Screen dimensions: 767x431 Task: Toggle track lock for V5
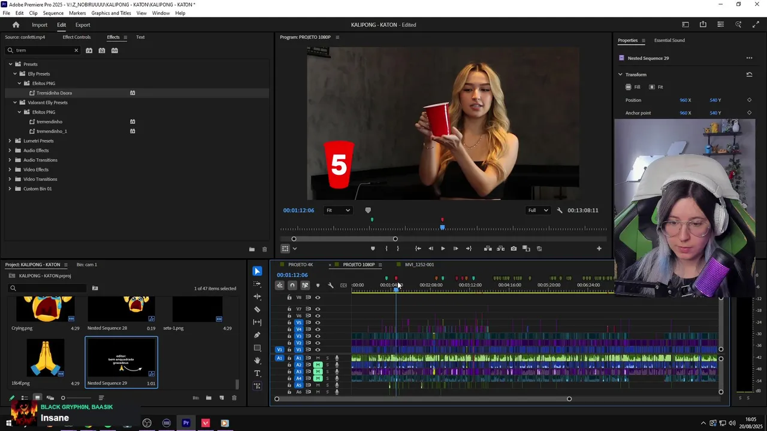[289, 322]
